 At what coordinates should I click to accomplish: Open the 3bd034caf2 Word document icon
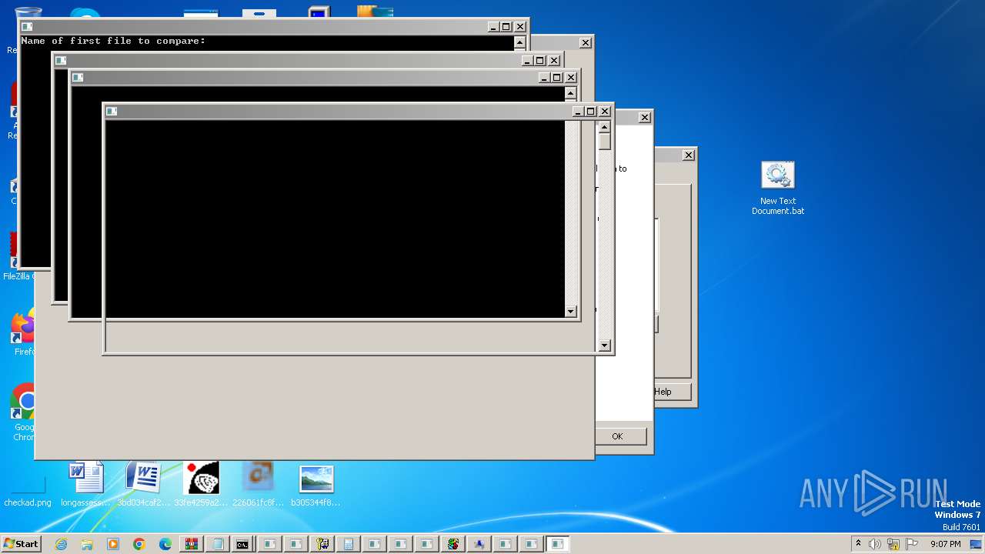click(143, 485)
